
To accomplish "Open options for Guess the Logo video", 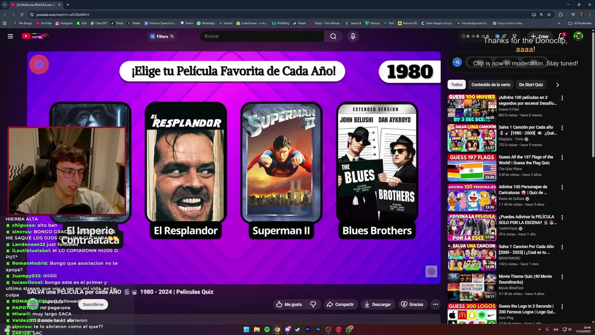I will (x=562, y=307).
